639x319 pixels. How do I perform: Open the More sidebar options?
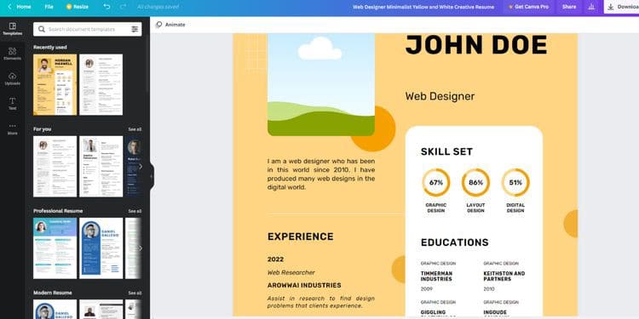click(x=12, y=129)
